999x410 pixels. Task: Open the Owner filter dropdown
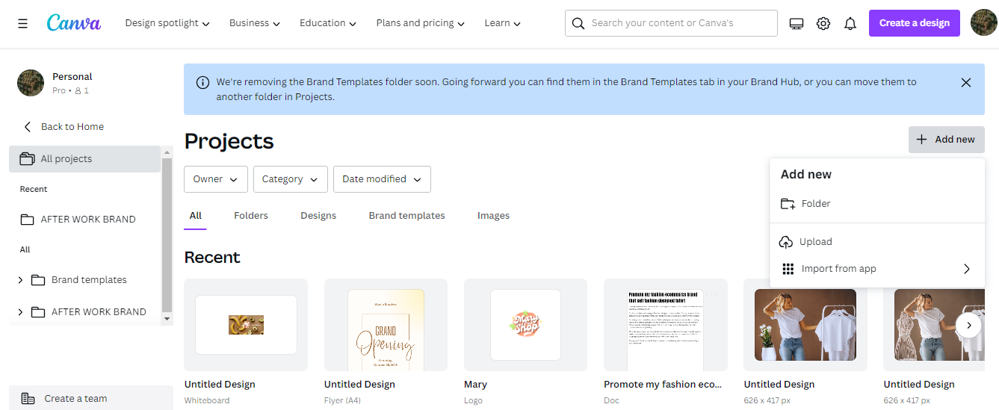point(216,179)
